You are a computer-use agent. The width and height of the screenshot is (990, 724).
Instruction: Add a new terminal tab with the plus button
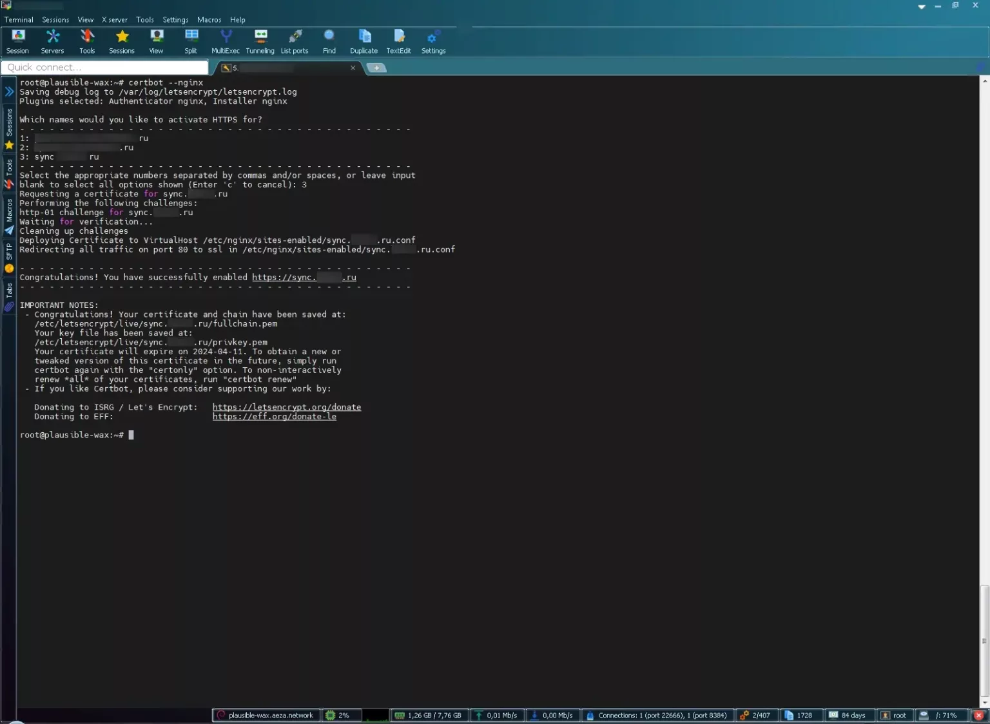376,68
